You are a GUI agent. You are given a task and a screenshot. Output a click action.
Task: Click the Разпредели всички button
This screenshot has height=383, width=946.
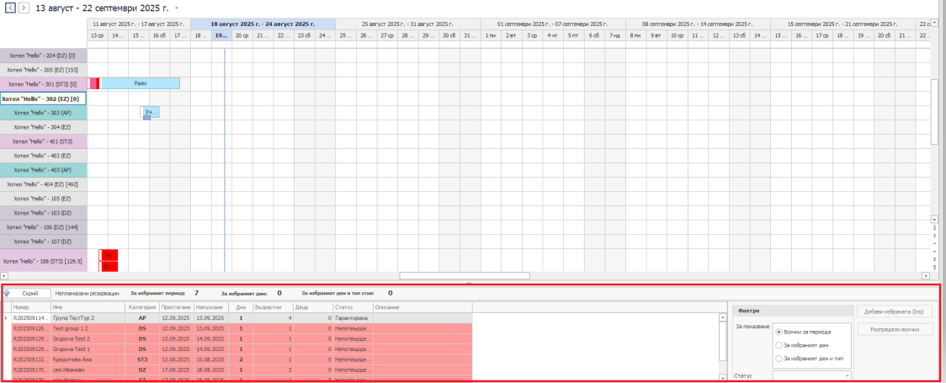coord(895,330)
